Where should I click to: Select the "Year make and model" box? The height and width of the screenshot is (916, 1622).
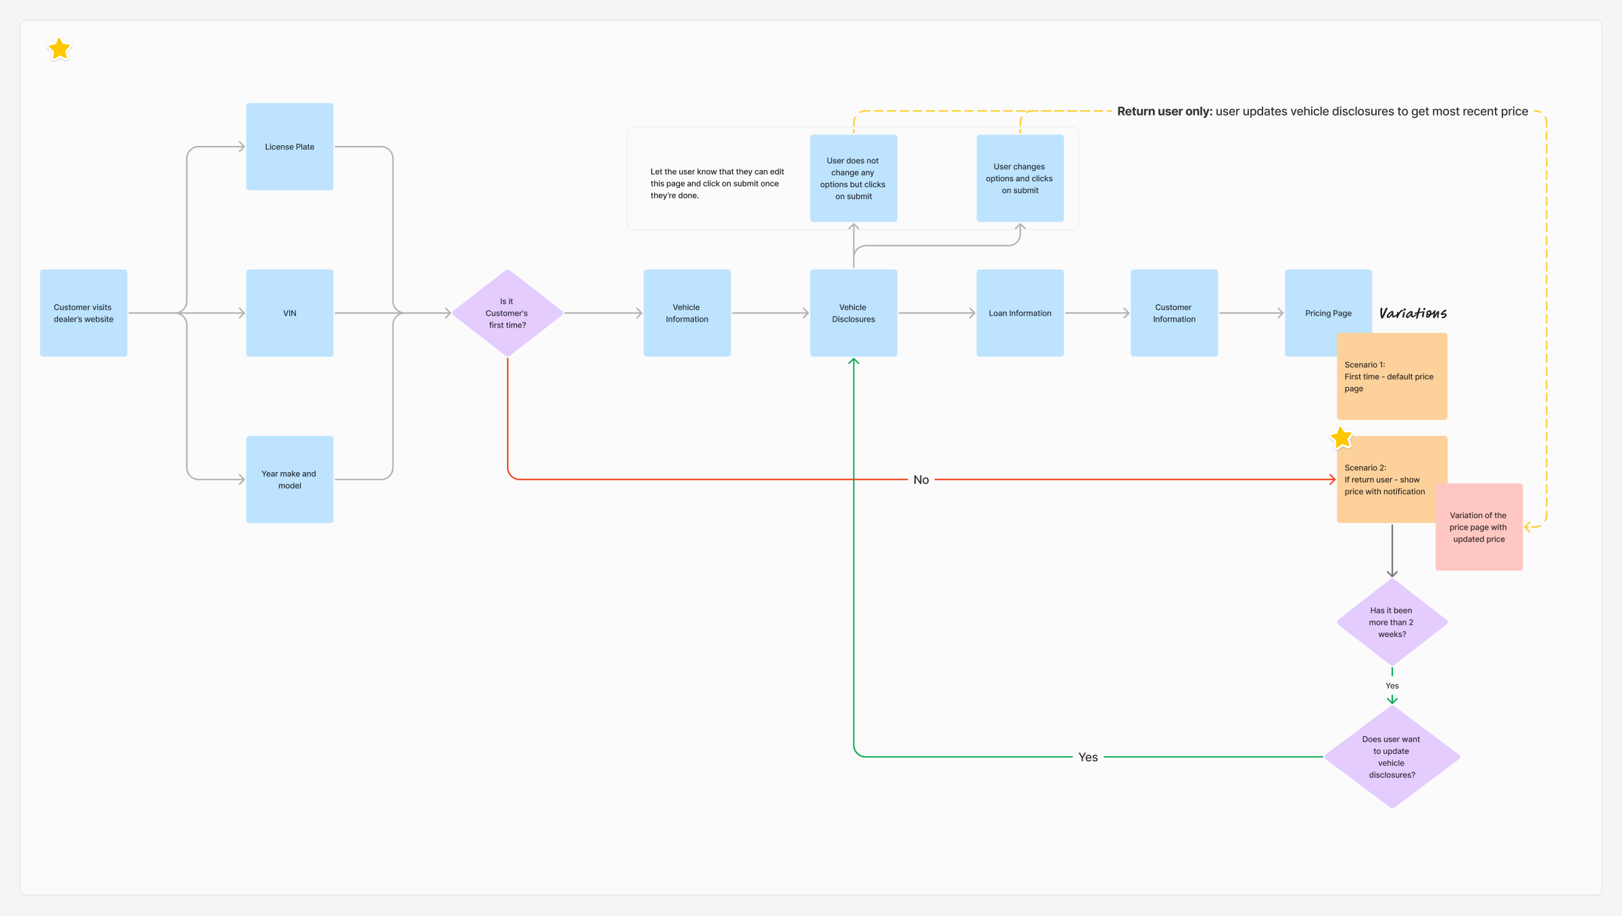(x=290, y=480)
